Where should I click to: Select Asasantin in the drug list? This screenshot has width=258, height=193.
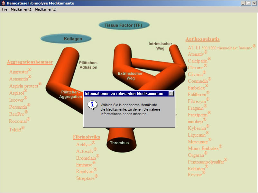tap(20, 79)
